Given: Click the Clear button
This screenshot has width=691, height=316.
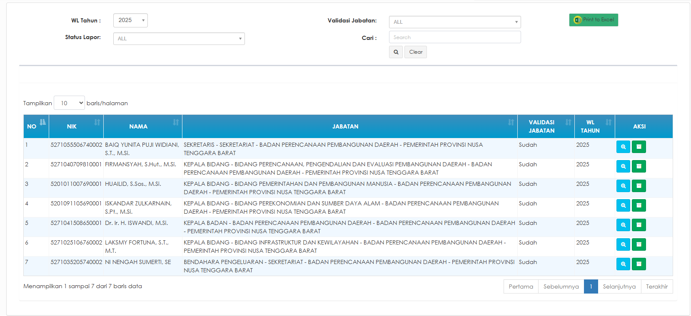Looking at the screenshot, I should point(416,52).
